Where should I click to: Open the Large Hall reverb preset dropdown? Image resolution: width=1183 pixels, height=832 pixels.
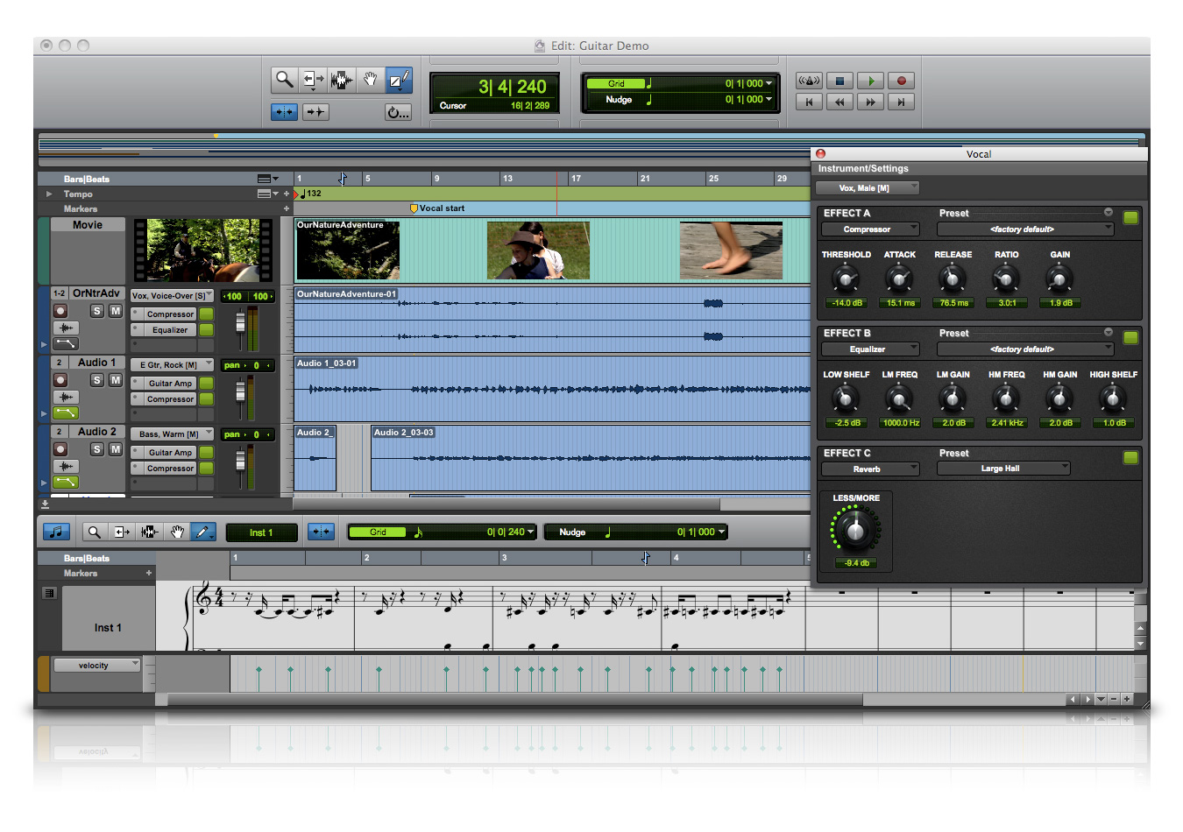click(x=1003, y=469)
